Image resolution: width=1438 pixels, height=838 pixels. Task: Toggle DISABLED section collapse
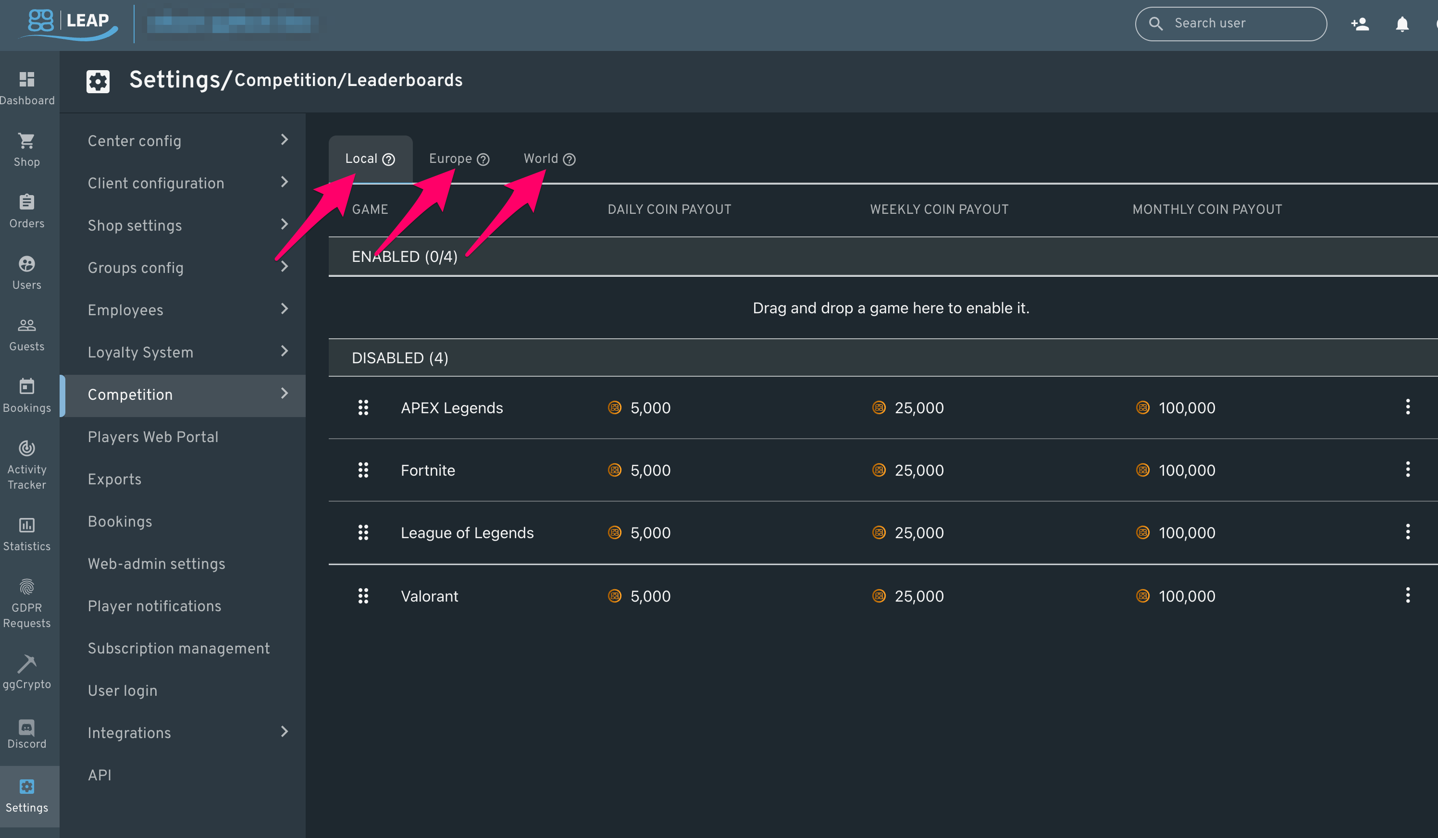coord(400,357)
